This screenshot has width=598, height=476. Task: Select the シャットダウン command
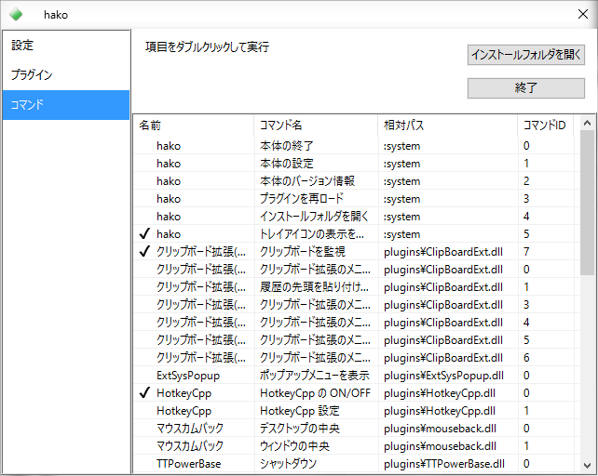[289, 464]
